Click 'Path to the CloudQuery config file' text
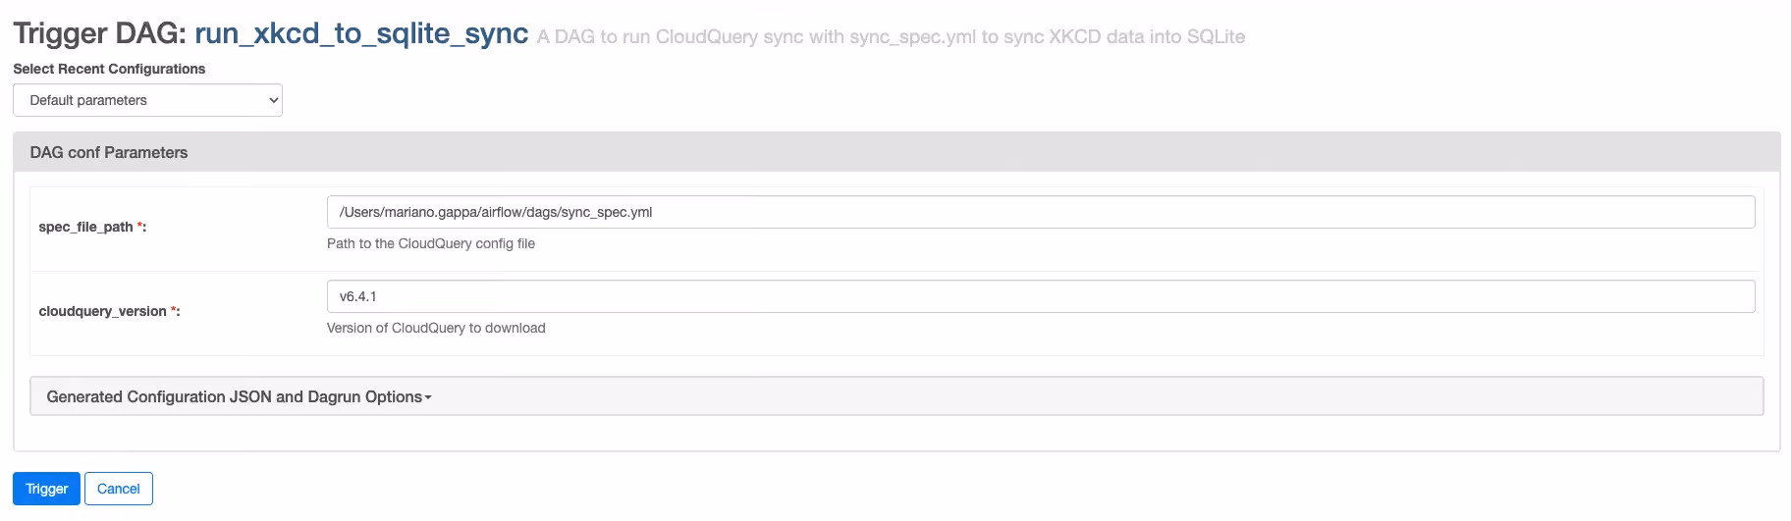 click(x=431, y=243)
